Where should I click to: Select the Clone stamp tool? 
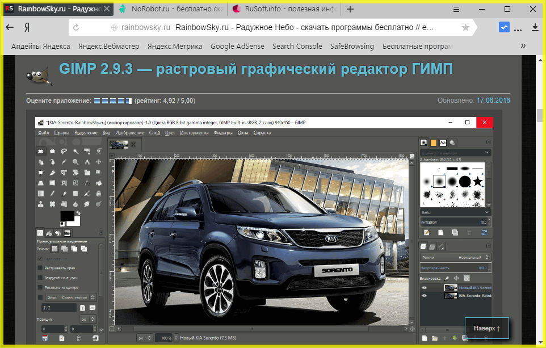(41, 204)
